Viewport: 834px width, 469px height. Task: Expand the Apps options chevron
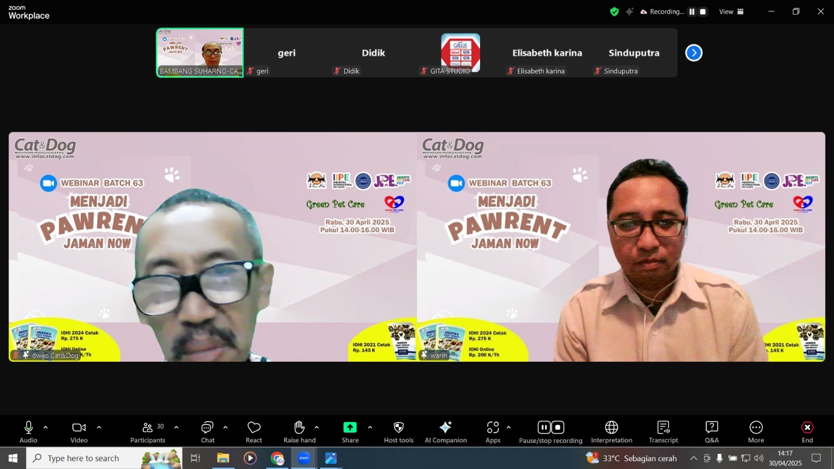(x=508, y=427)
